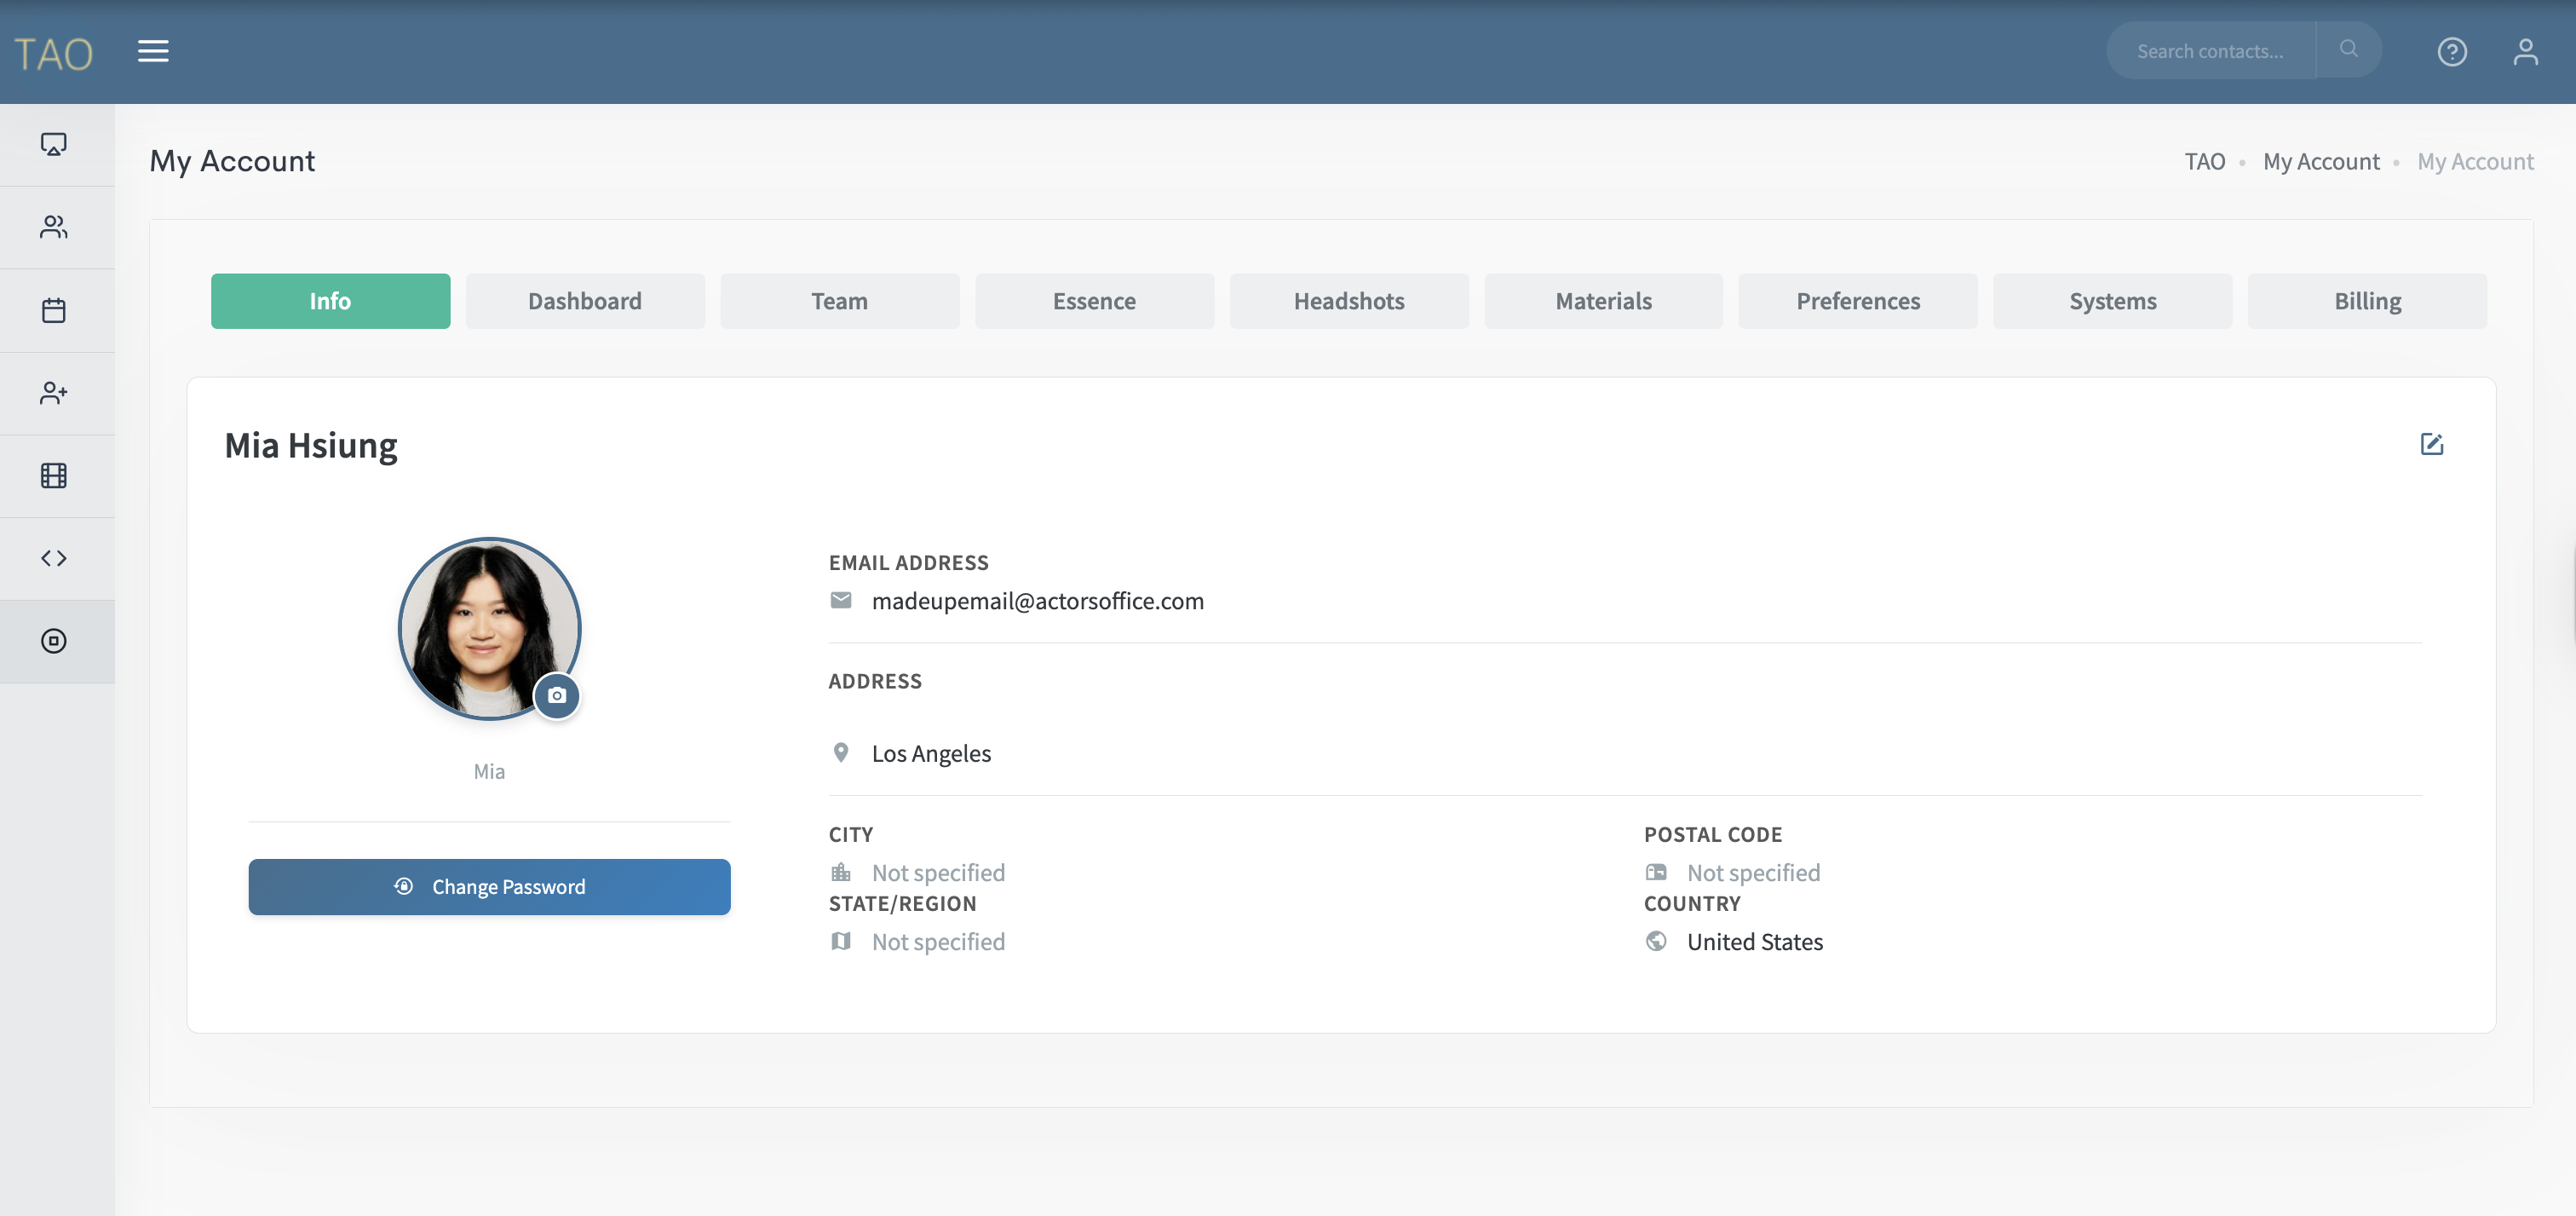The width and height of the screenshot is (2576, 1216).
Task: Open the calendar sidebar icon
Action: pos(54,310)
